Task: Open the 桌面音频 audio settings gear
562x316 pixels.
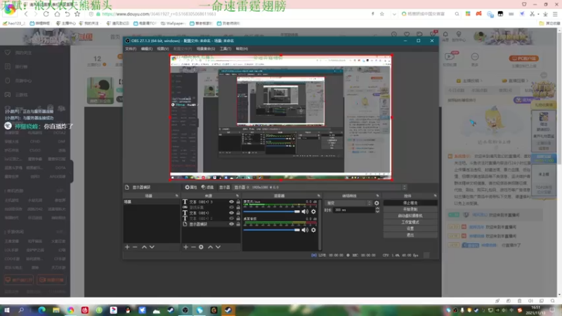Action: coord(313,230)
